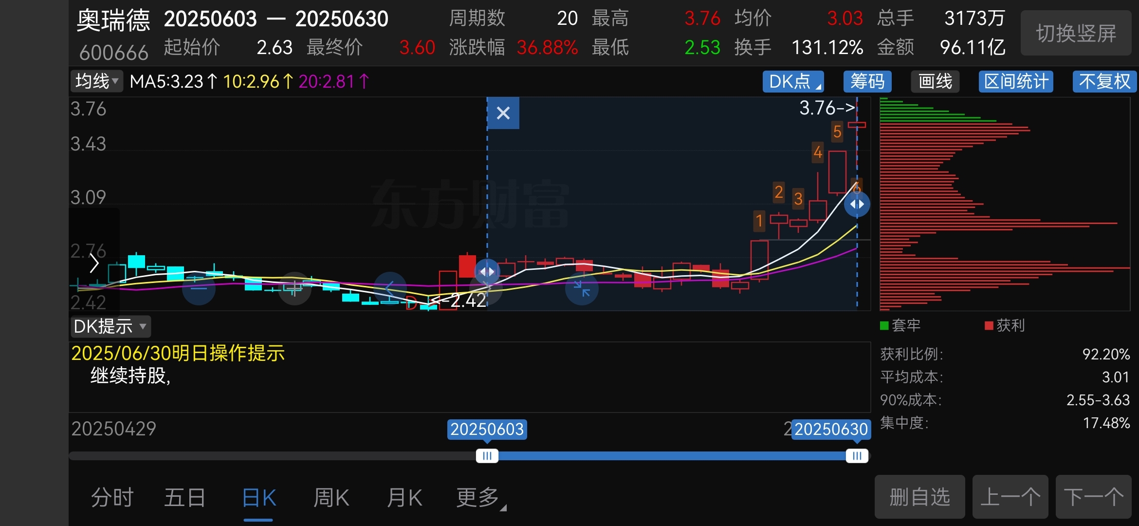Click the 3.76-> high price annotation
Screen dimensions: 1139x526
(x=827, y=108)
